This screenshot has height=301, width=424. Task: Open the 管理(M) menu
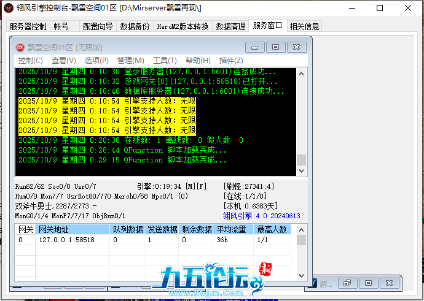130,61
